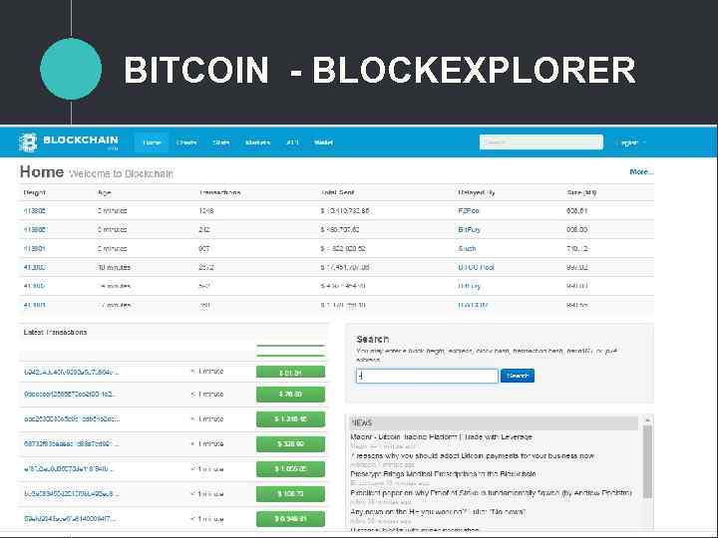Open the F2Pool relayed-by link

[x=469, y=211]
